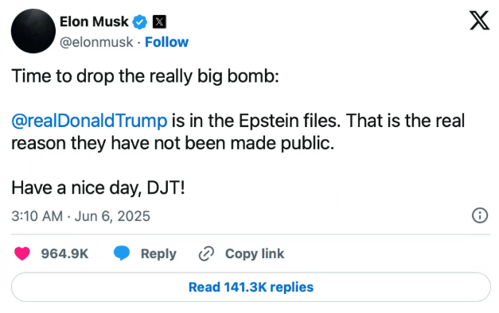Click the small black X affiliation badge
The width and height of the screenshot is (499, 313).
tap(159, 22)
